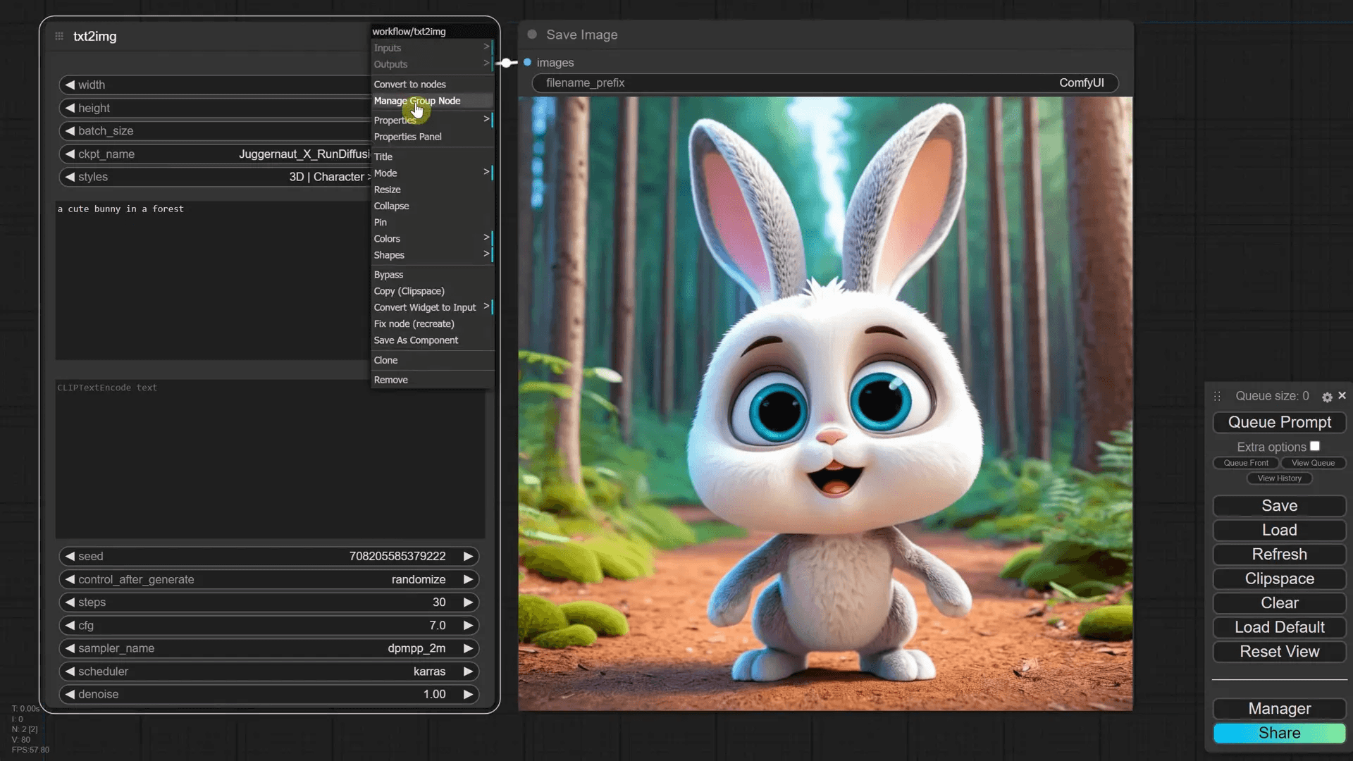Choose Convert to nodes option
This screenshot has width=1353, height=761.
point(409,85)
